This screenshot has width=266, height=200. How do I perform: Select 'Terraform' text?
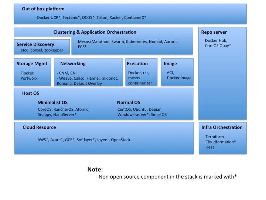click(215, 137)
